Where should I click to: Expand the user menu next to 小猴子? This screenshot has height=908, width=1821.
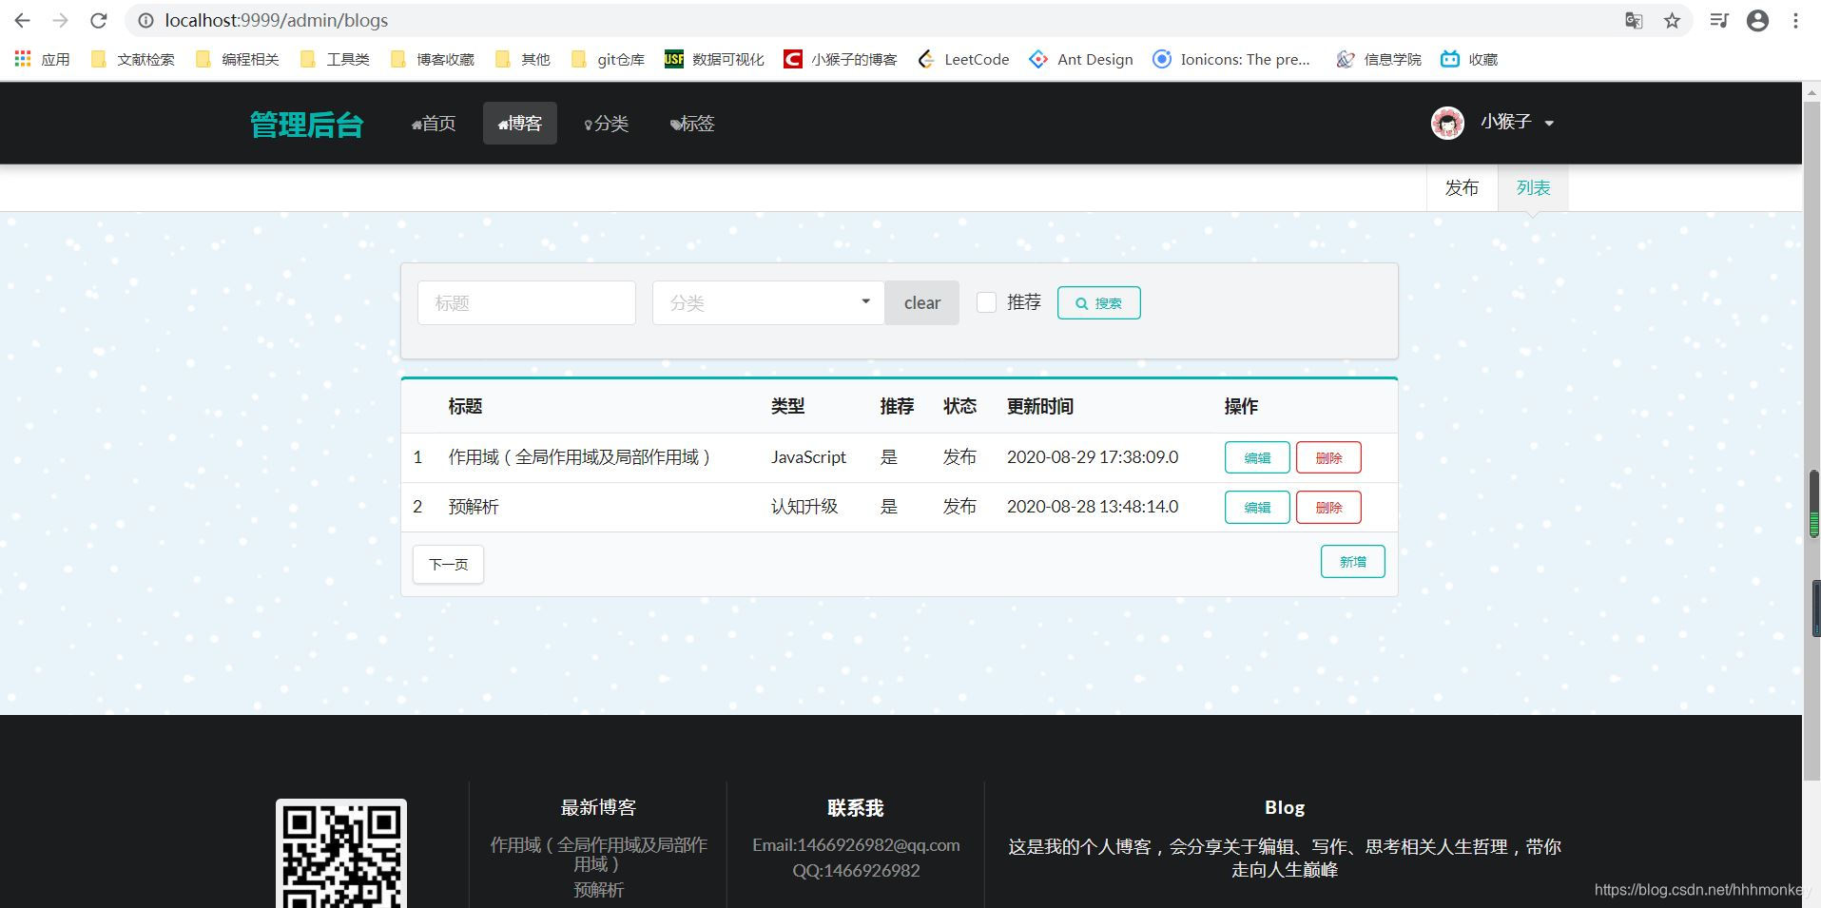tap(1550, 123)
